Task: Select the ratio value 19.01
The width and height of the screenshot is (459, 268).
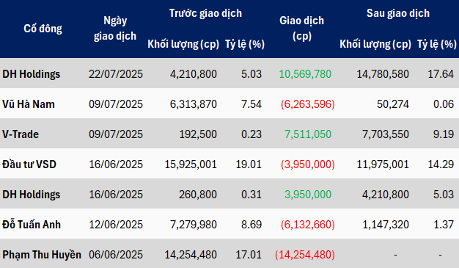Action: (x=249, y=164)
